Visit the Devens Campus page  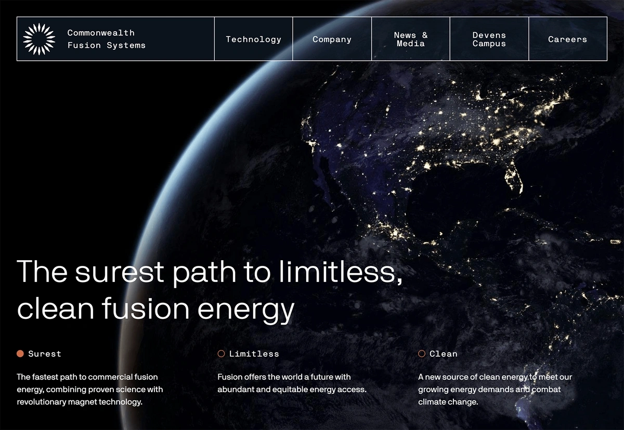[x=489, y=39]
